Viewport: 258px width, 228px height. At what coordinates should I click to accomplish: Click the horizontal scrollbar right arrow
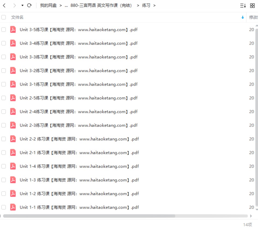[251, 216]
